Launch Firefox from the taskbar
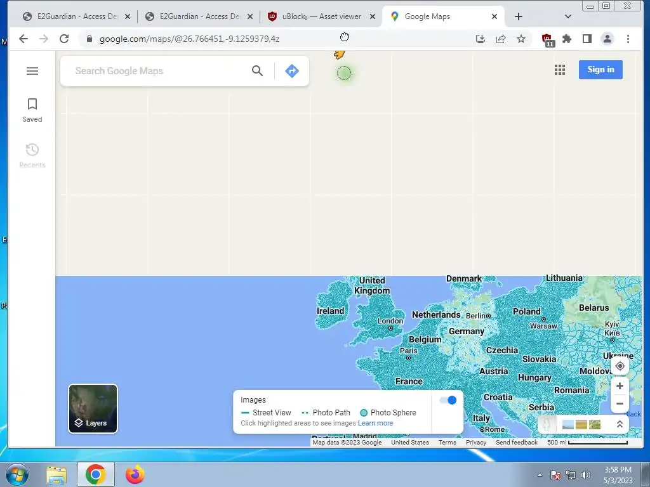Viewport: 650px width, 487px height. (135, 474)
